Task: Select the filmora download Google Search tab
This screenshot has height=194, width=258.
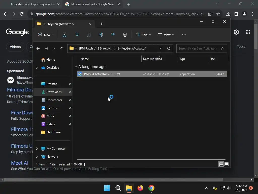Action: [93, 4]
